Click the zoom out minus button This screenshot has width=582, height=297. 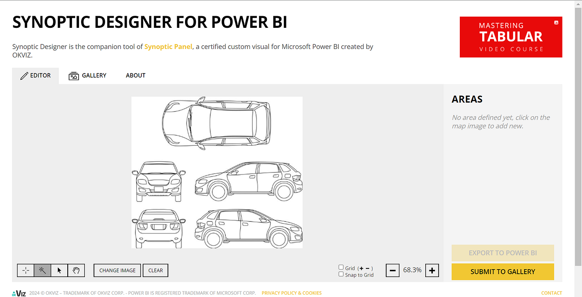pos(392,270)
